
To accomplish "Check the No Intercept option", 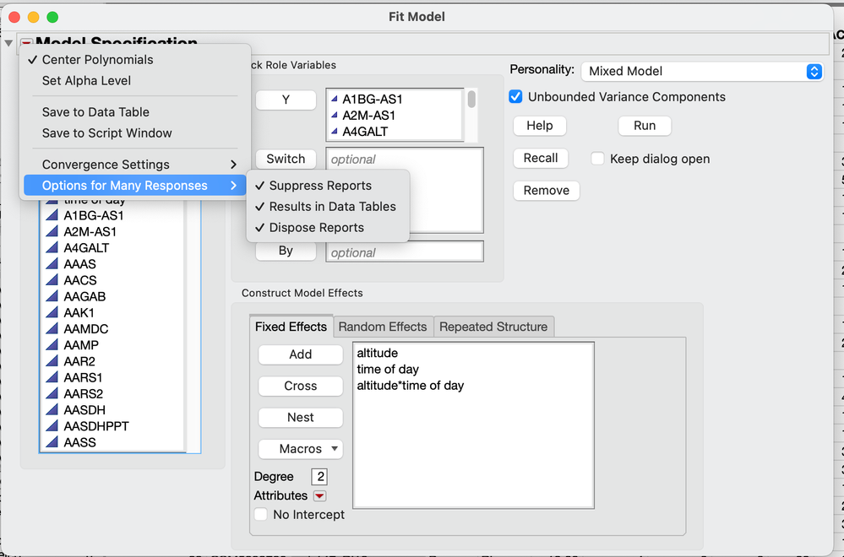I will pyautogui.click(x=261, y=514).
